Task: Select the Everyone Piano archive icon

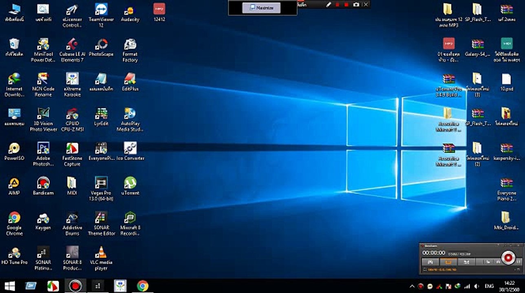Action: click(x=506, y=189)
